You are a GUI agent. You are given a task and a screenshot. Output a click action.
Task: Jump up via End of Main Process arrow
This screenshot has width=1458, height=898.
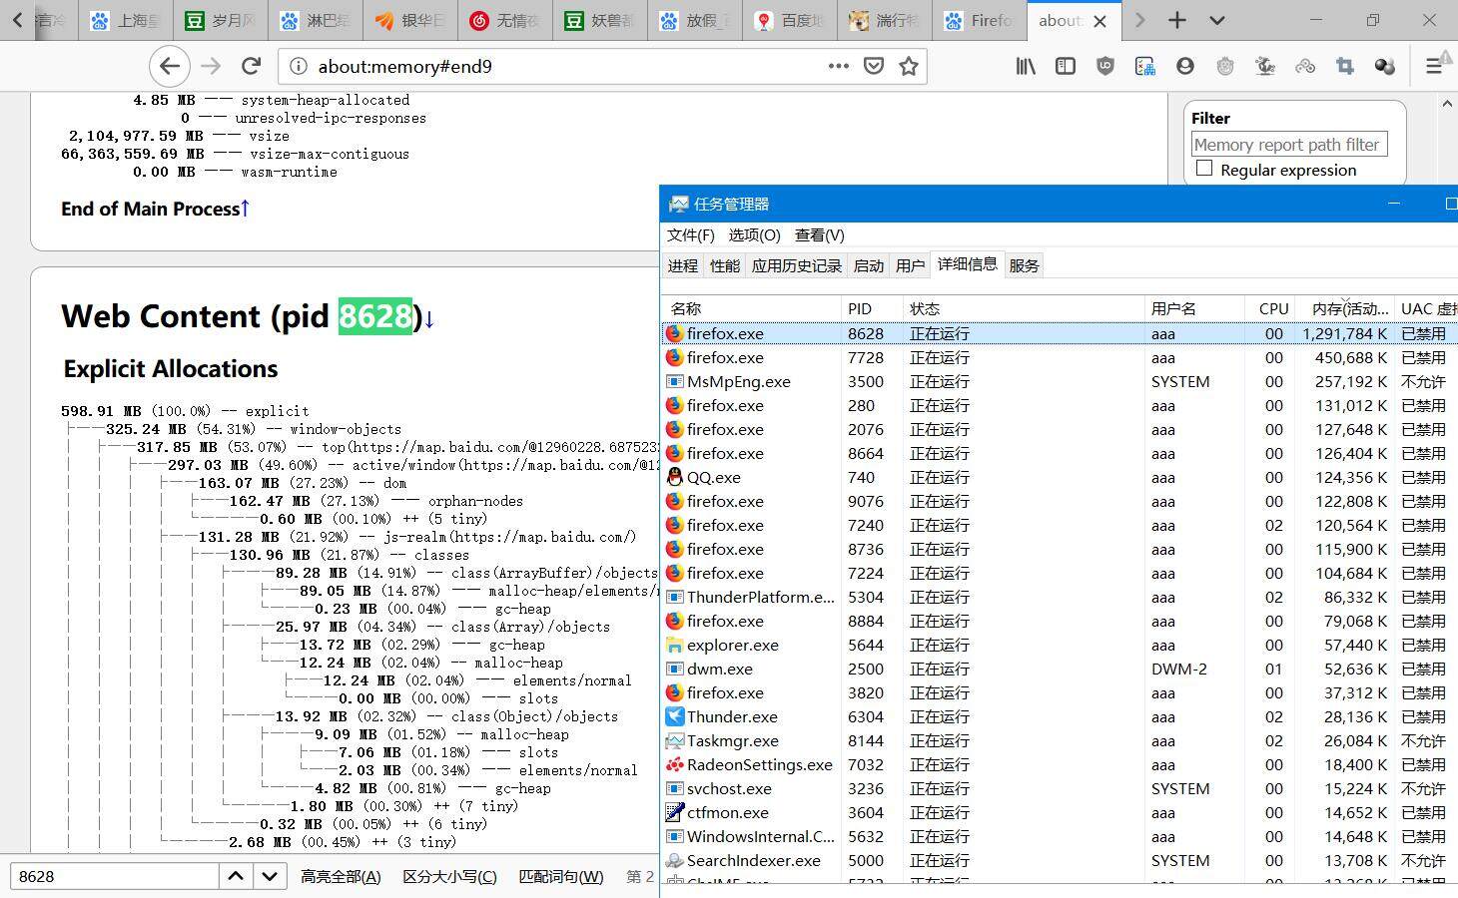pyautogui.click(x=245, y=208)
